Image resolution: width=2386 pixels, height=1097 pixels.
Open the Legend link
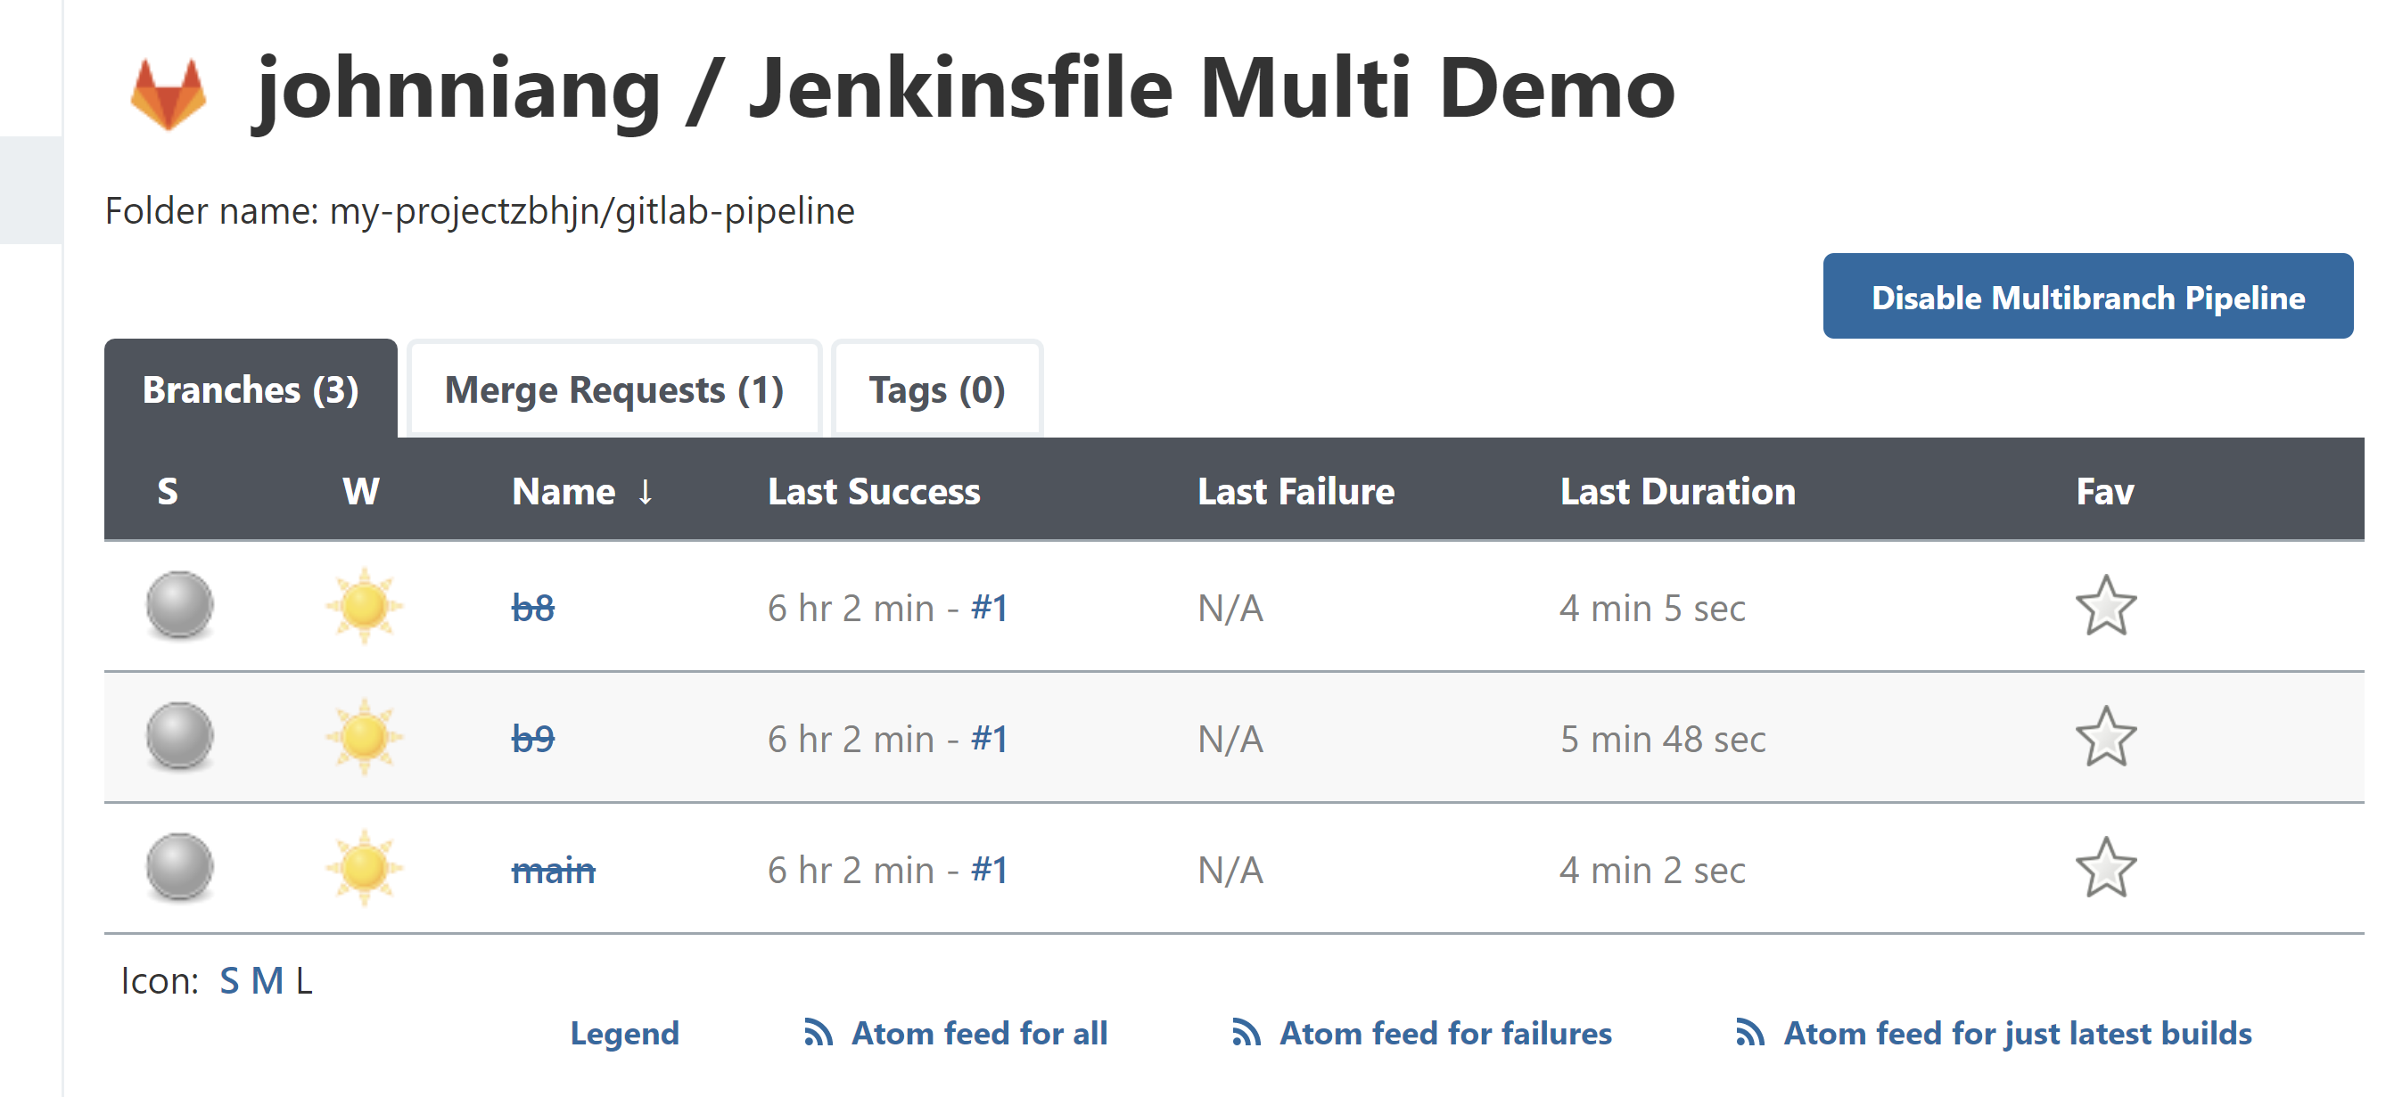(625, 1033)
